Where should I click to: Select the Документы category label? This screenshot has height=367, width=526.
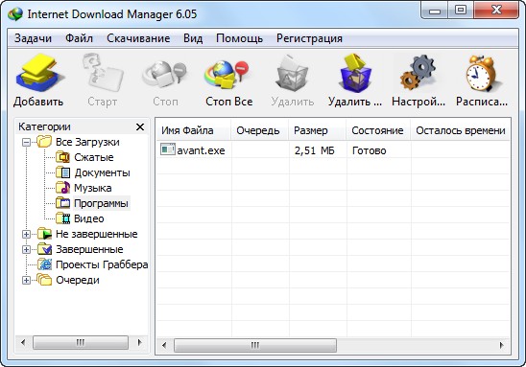pyautogui.click(x=102, y=172)
